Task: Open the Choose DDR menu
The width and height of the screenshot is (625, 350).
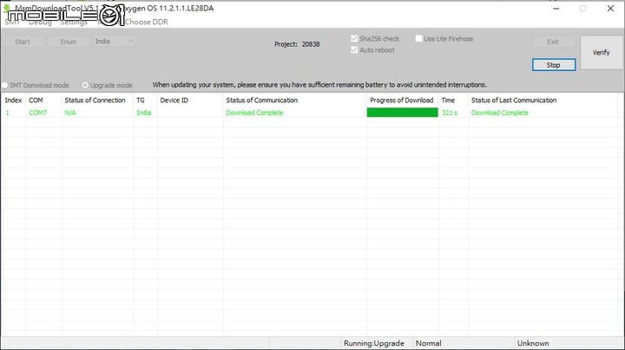Action: (147, 22)
